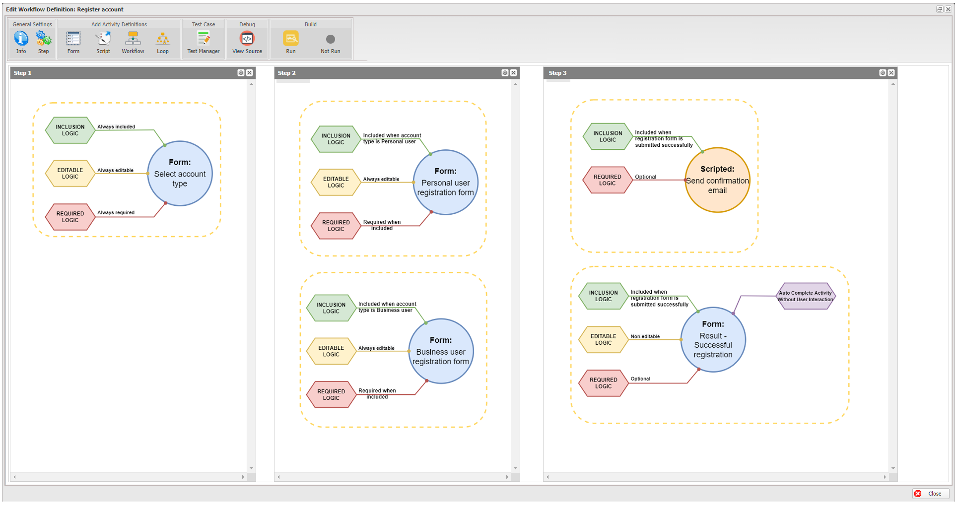957x505 pixels.
Task: Click the Step 2 panel title
Action: (x=286, y=73)
